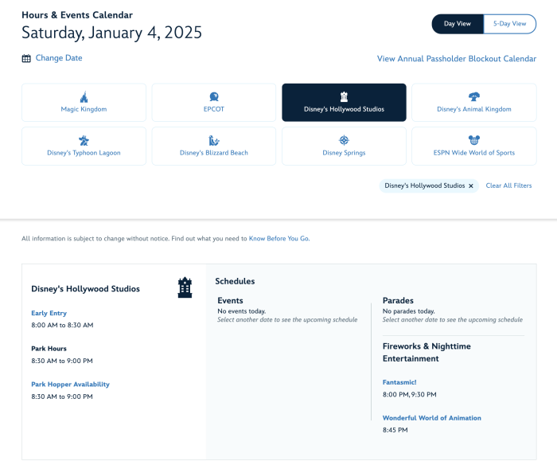
Task: Open the Change Date picker
Action: pos(59,58)
